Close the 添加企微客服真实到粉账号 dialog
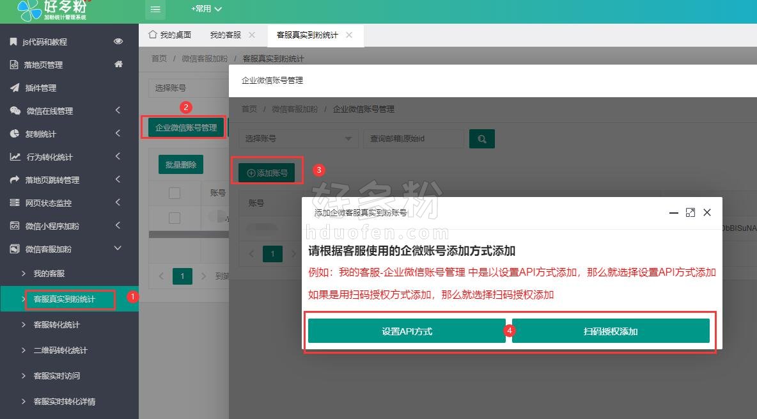 (x=706, y=212)
